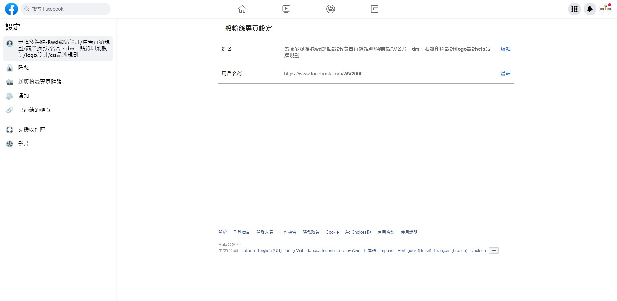Screen dimensions: 617x301
Task: Open the nine-dot menu grid icon
Action: pyautogui.click(x=575, y=9)
